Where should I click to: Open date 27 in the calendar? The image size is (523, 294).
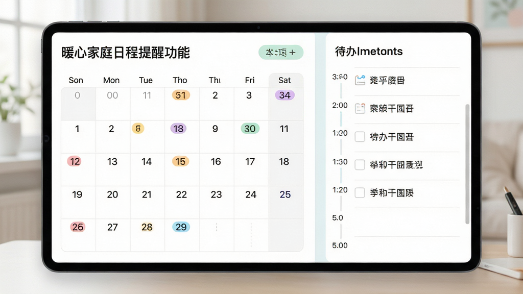click(x=112, y=227)
